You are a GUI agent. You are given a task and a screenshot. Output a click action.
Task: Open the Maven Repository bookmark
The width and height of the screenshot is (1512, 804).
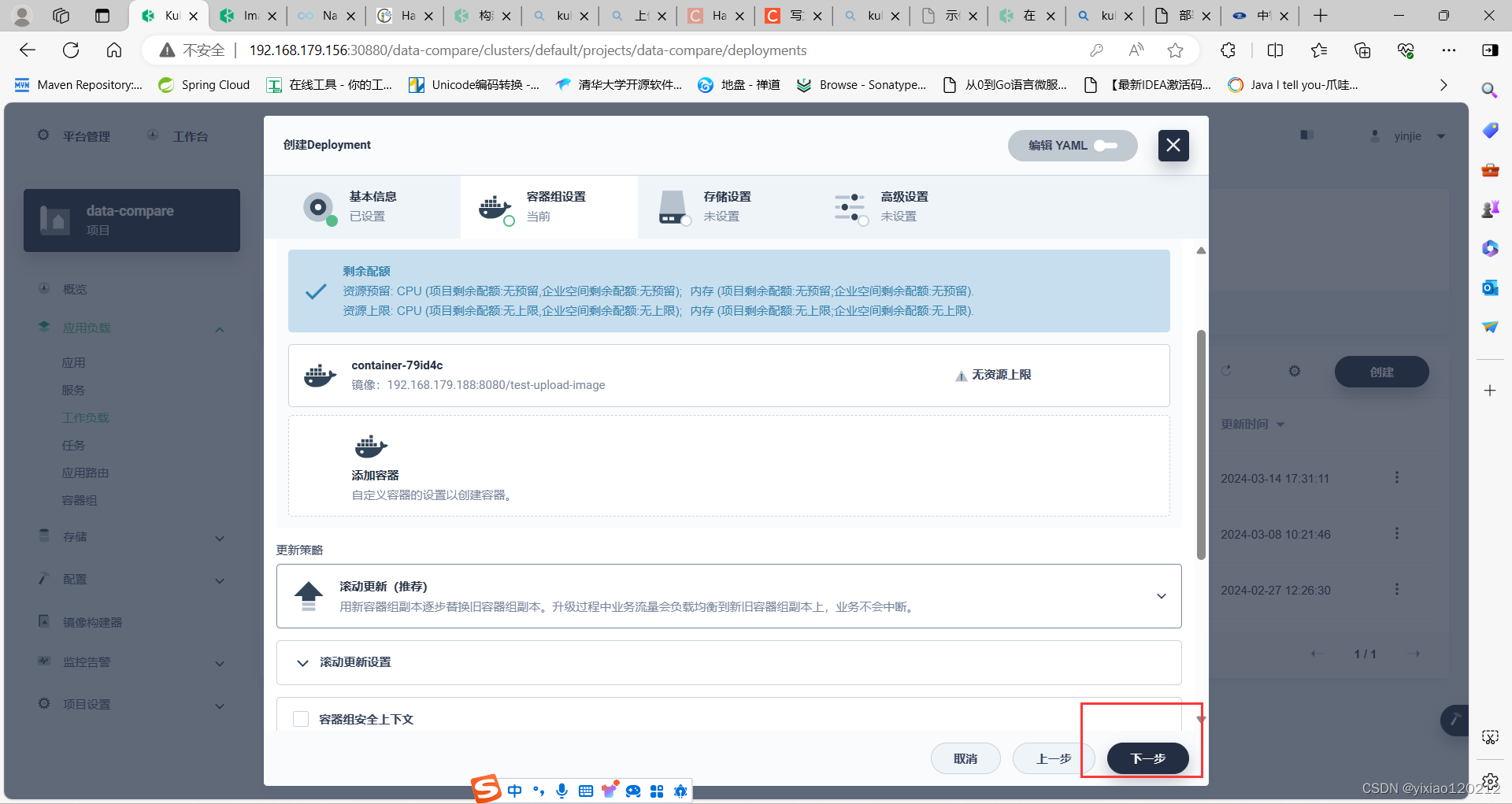click(78, 85)
